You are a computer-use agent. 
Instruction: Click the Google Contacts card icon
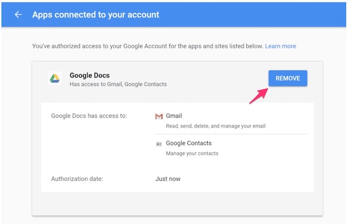click(x=158, y=144)
